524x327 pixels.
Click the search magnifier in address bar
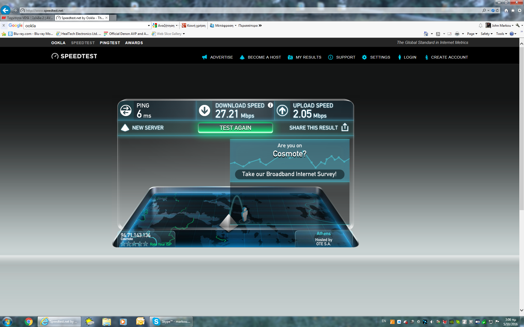(484, 10)
